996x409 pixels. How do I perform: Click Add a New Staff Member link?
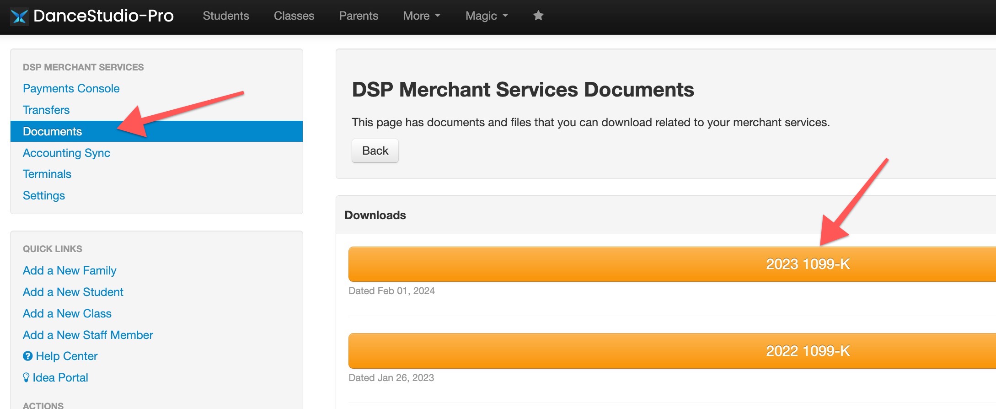tap(88, 335)
